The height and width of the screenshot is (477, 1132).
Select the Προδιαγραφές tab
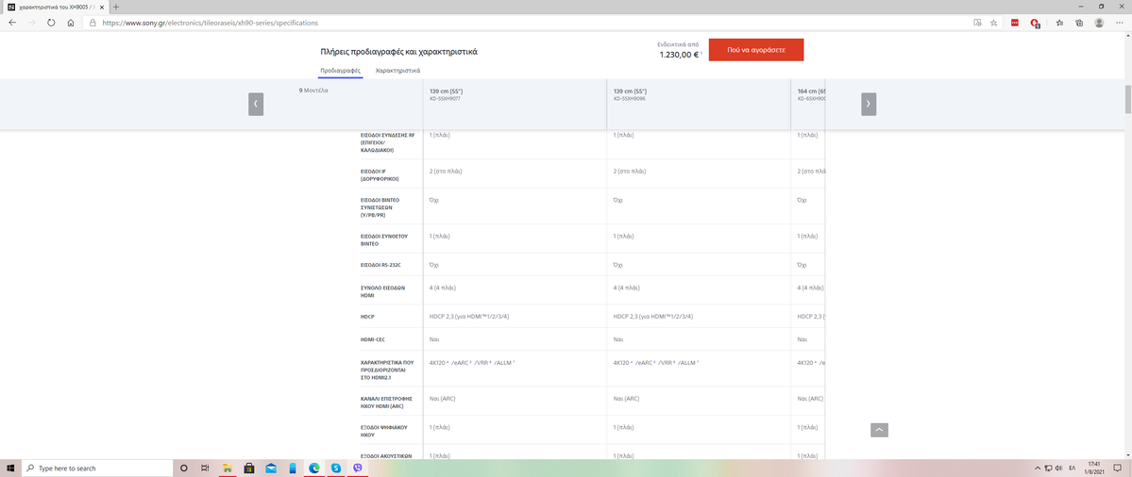tap(341, 71)
